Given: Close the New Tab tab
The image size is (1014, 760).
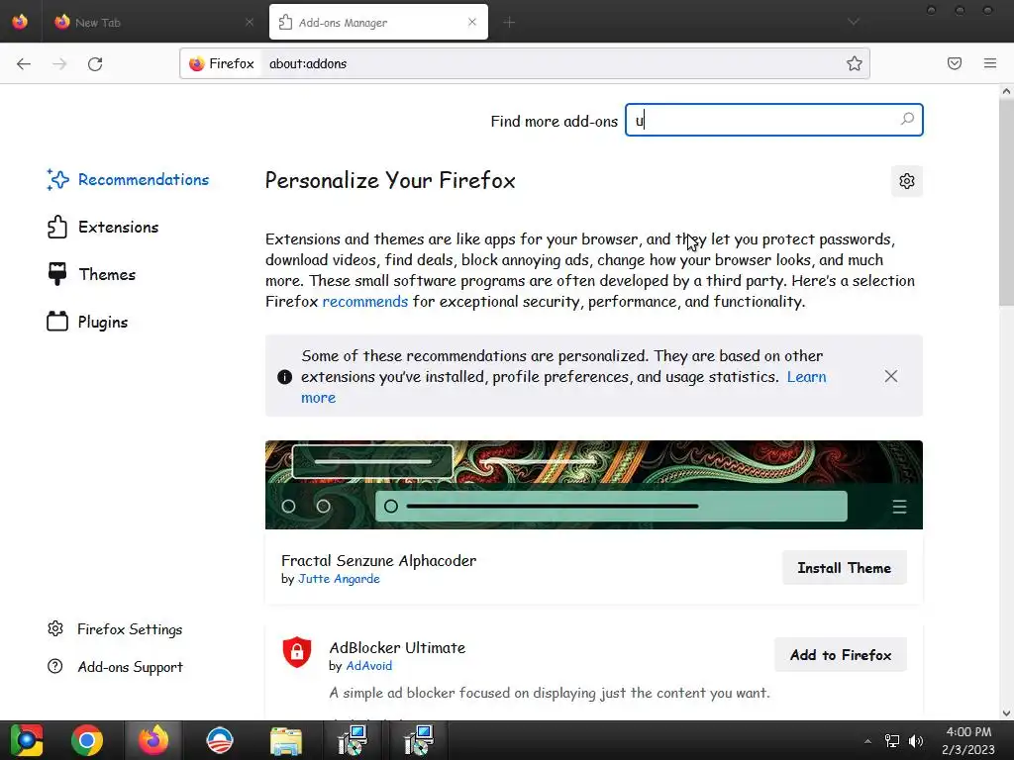Looking at the screenshot, I should pos(250,22).
